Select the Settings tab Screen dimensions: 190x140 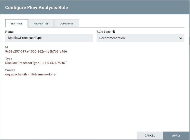(x=16, y=23)
